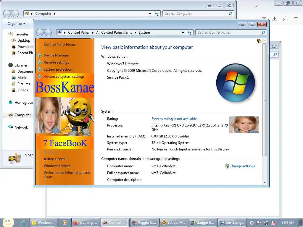Image resolution: width=303 pixels, height=227 pixels.
Task: Focus the Search Control Panel field
Action: [231, 33]
